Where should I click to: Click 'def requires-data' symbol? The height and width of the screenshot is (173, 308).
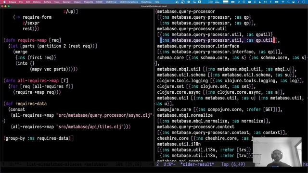(x=31, y=104)
